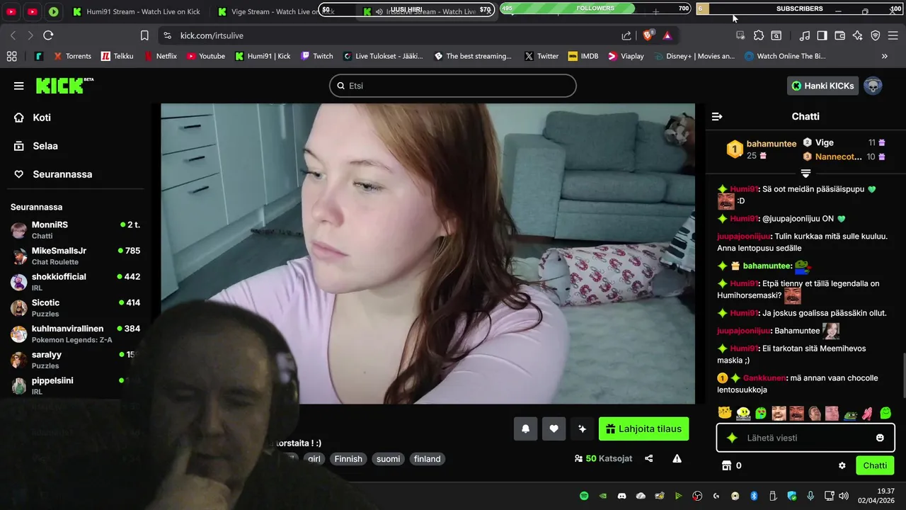Click the Lähetä viesti message field
Screen dimensions: 906x510
(805, 438)
